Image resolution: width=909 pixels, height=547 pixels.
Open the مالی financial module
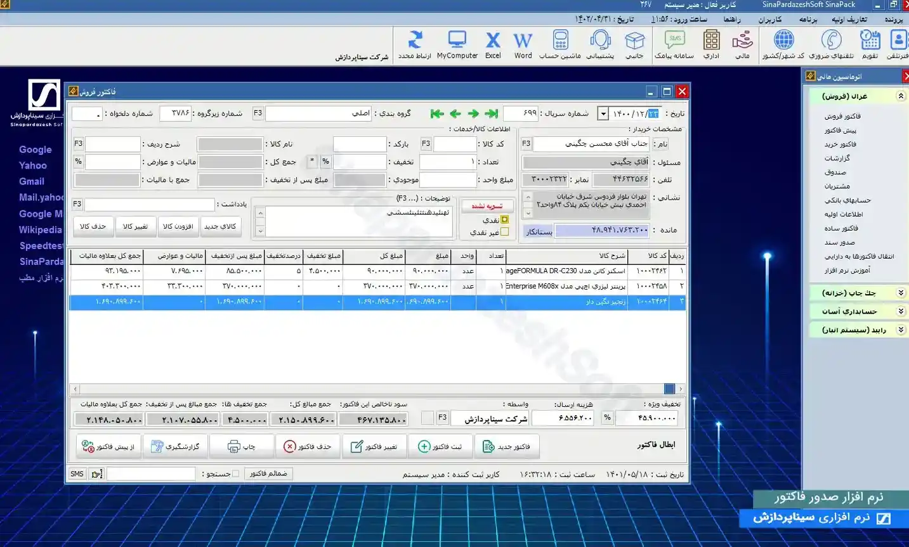742,45
